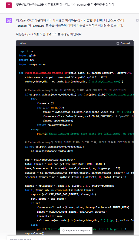This screenshot has height=240, width=139.
Task: Click the 'offsets = np.random.randint' line
Action: (x=79, y=173)
